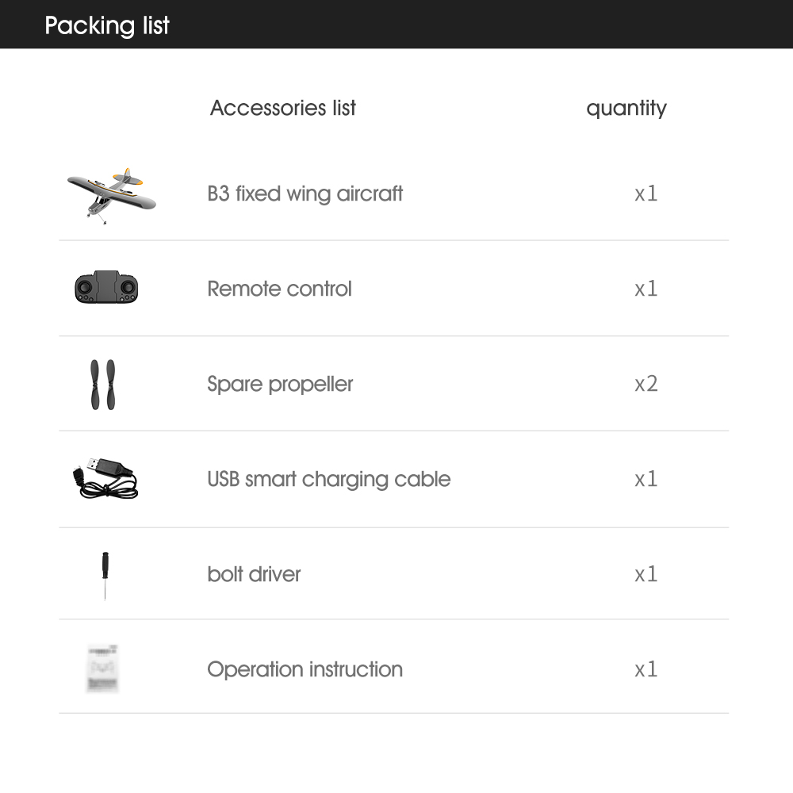
Task: Click the remote control icon
Action: click(106, 287)
